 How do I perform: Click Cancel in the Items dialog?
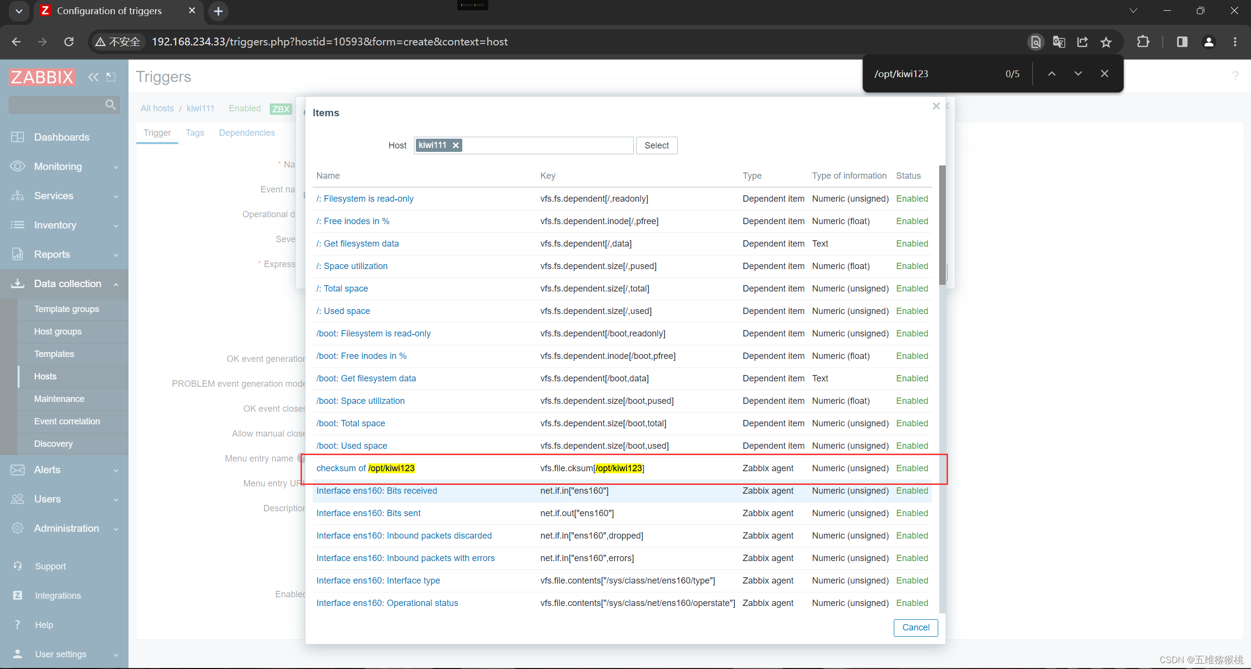point(916,627)
